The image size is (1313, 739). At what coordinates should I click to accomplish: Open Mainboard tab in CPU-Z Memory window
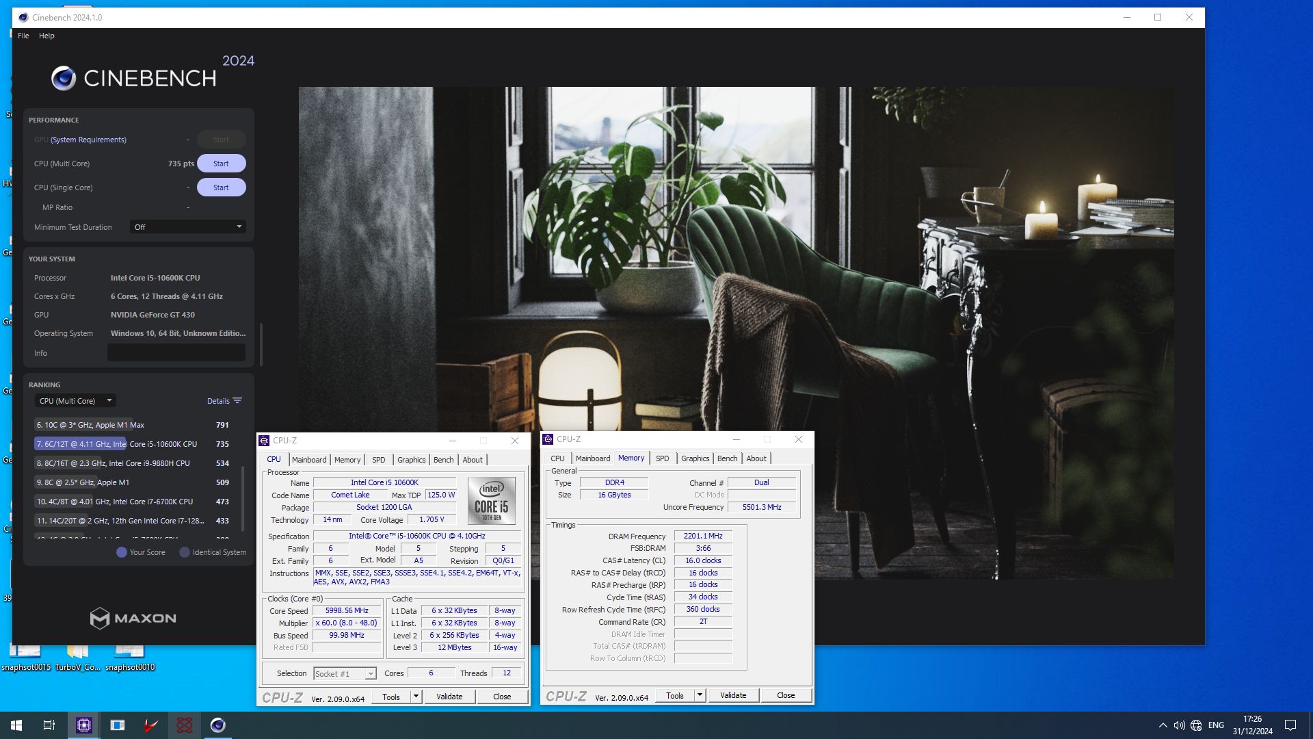click(593, 458)
